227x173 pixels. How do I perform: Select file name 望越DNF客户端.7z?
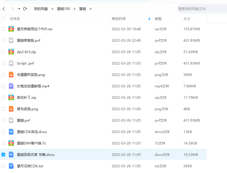32,143
